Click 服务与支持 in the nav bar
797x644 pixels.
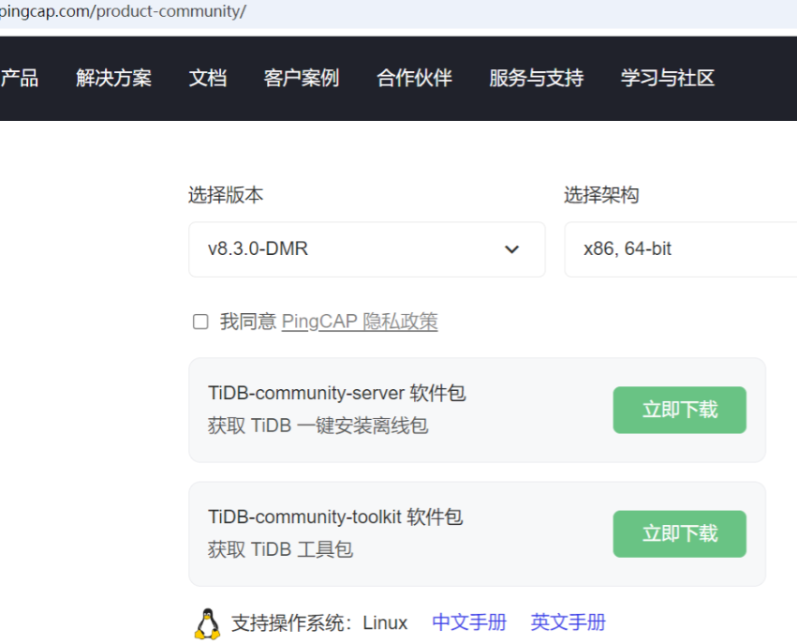pyautogui.click(x=536, y=78)
